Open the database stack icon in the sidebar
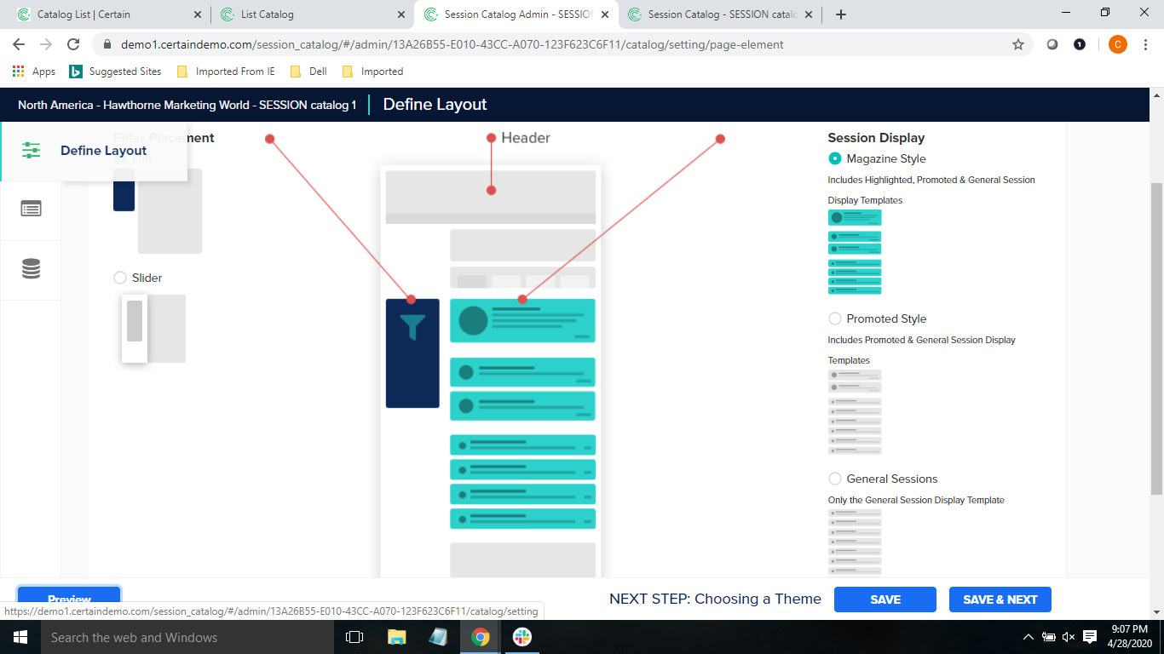The height and width of the screenshot is (654, 1164). point(31,269)
